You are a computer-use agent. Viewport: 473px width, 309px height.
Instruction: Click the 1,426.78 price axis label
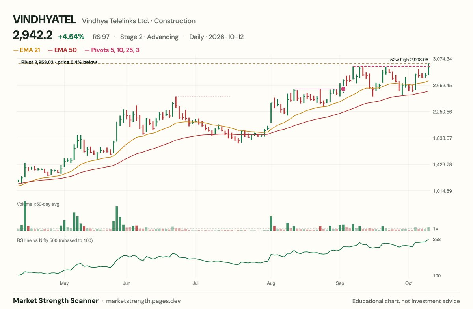click(x=441, y=164)
